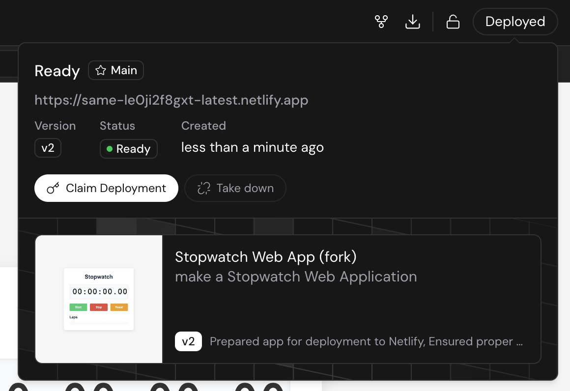
Task: Open the Stopwatch app preview thumbnail
Action: (99, 299)
